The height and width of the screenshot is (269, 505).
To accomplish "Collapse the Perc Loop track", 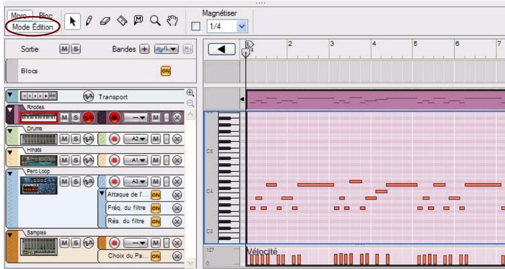I will tap(10, 173).
